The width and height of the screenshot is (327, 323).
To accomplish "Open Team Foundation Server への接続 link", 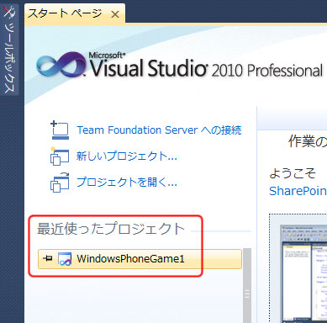I will [x=159, y=130].
